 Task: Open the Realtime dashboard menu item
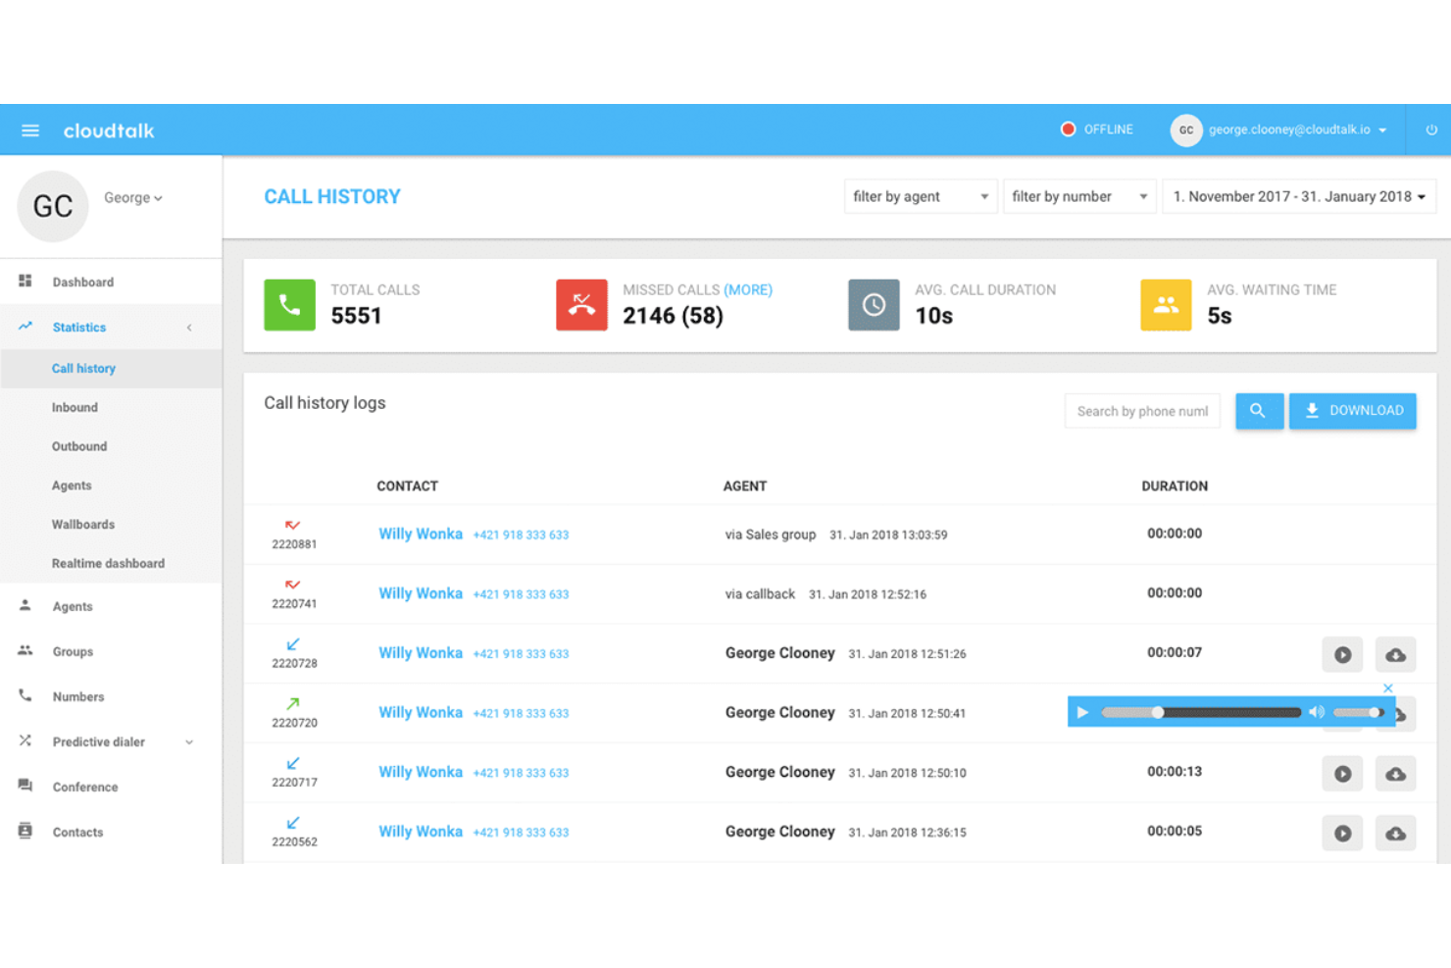(x=108, y=563)
